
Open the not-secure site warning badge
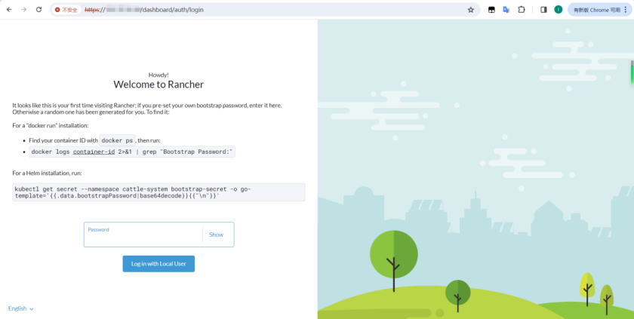66,10
